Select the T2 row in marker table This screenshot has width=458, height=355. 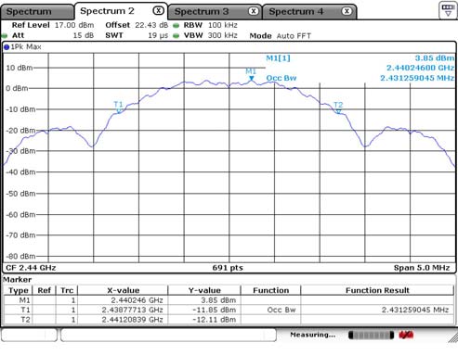click(229, 320)
